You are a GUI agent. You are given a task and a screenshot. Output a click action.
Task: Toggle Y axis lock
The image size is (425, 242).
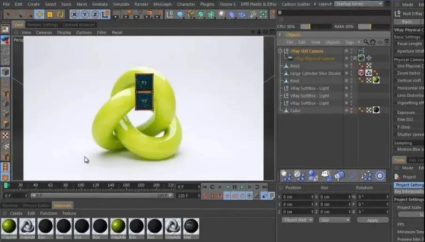point(85,15)
